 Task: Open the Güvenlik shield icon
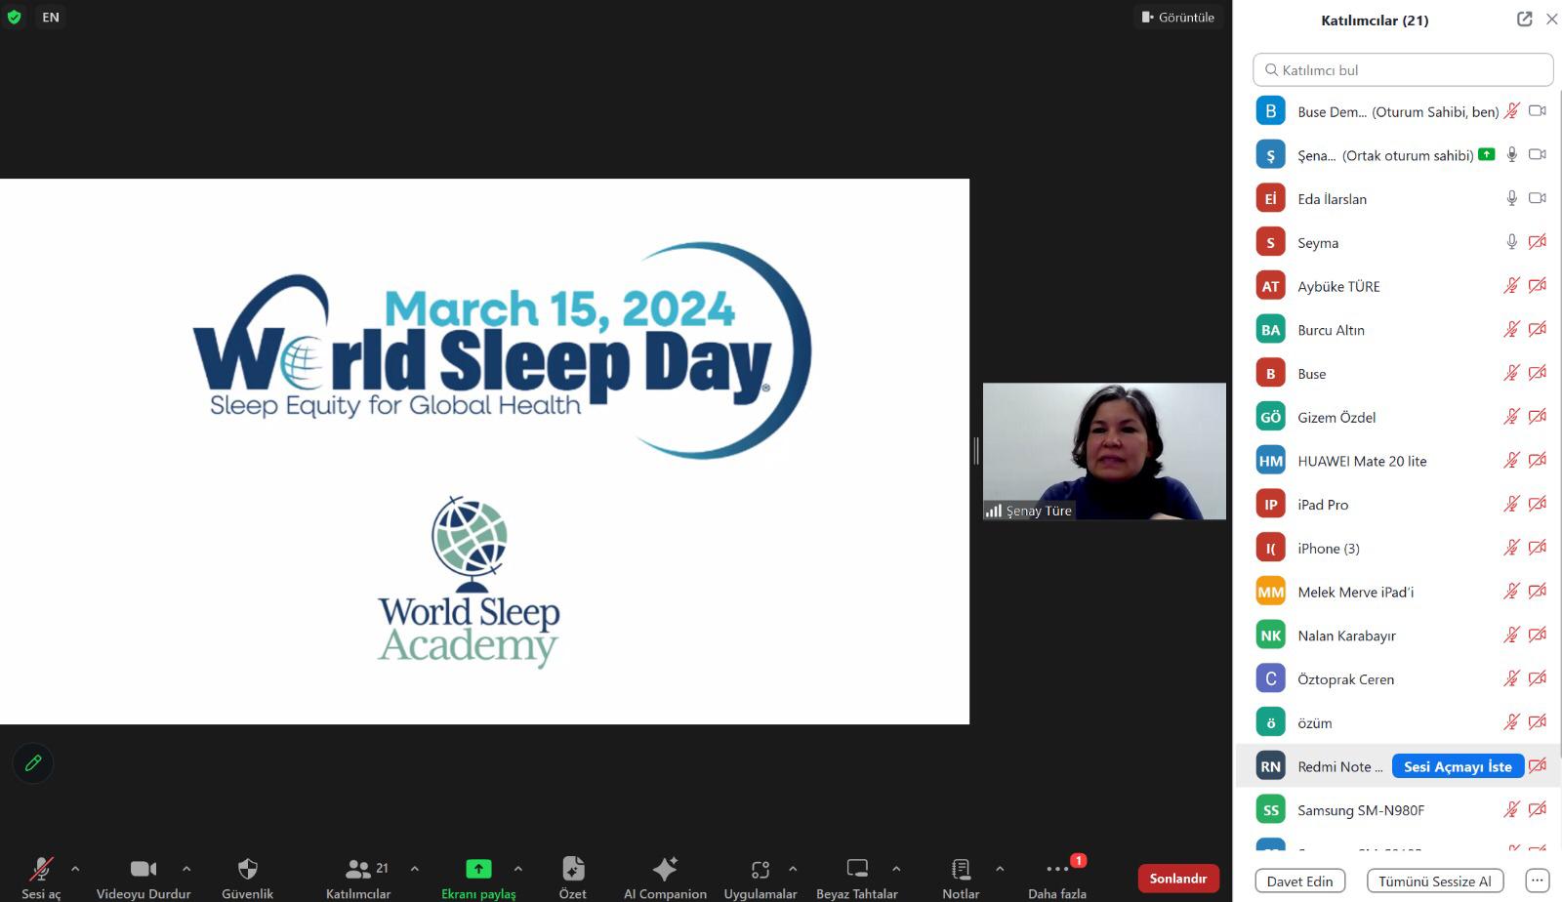[x=247, y=869]
